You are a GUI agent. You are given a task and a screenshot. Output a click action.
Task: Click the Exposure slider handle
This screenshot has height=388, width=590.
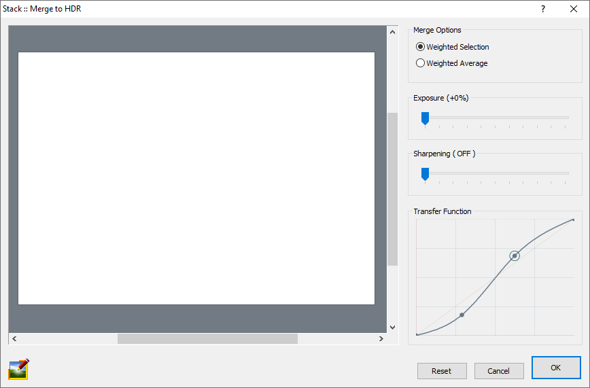(425, 118)
